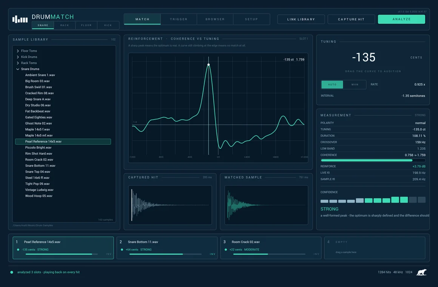Select slot 1 Pearl Reference 14x5.wav

(x=63, y=248)
